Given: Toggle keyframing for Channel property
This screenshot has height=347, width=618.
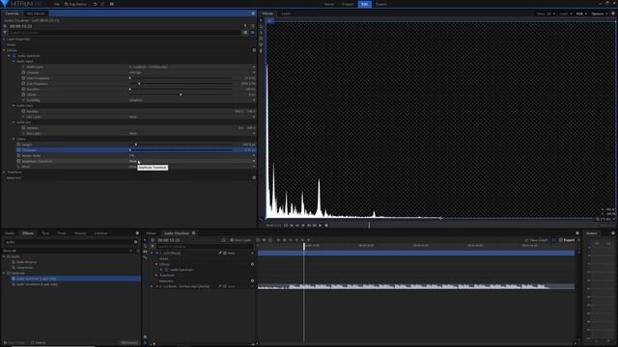Looking at the screenshot, I should tap(23, 72).
